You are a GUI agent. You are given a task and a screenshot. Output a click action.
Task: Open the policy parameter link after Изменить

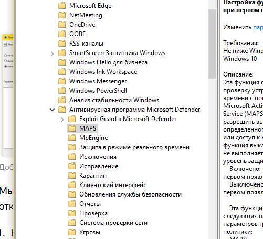[x=258, y=27]
